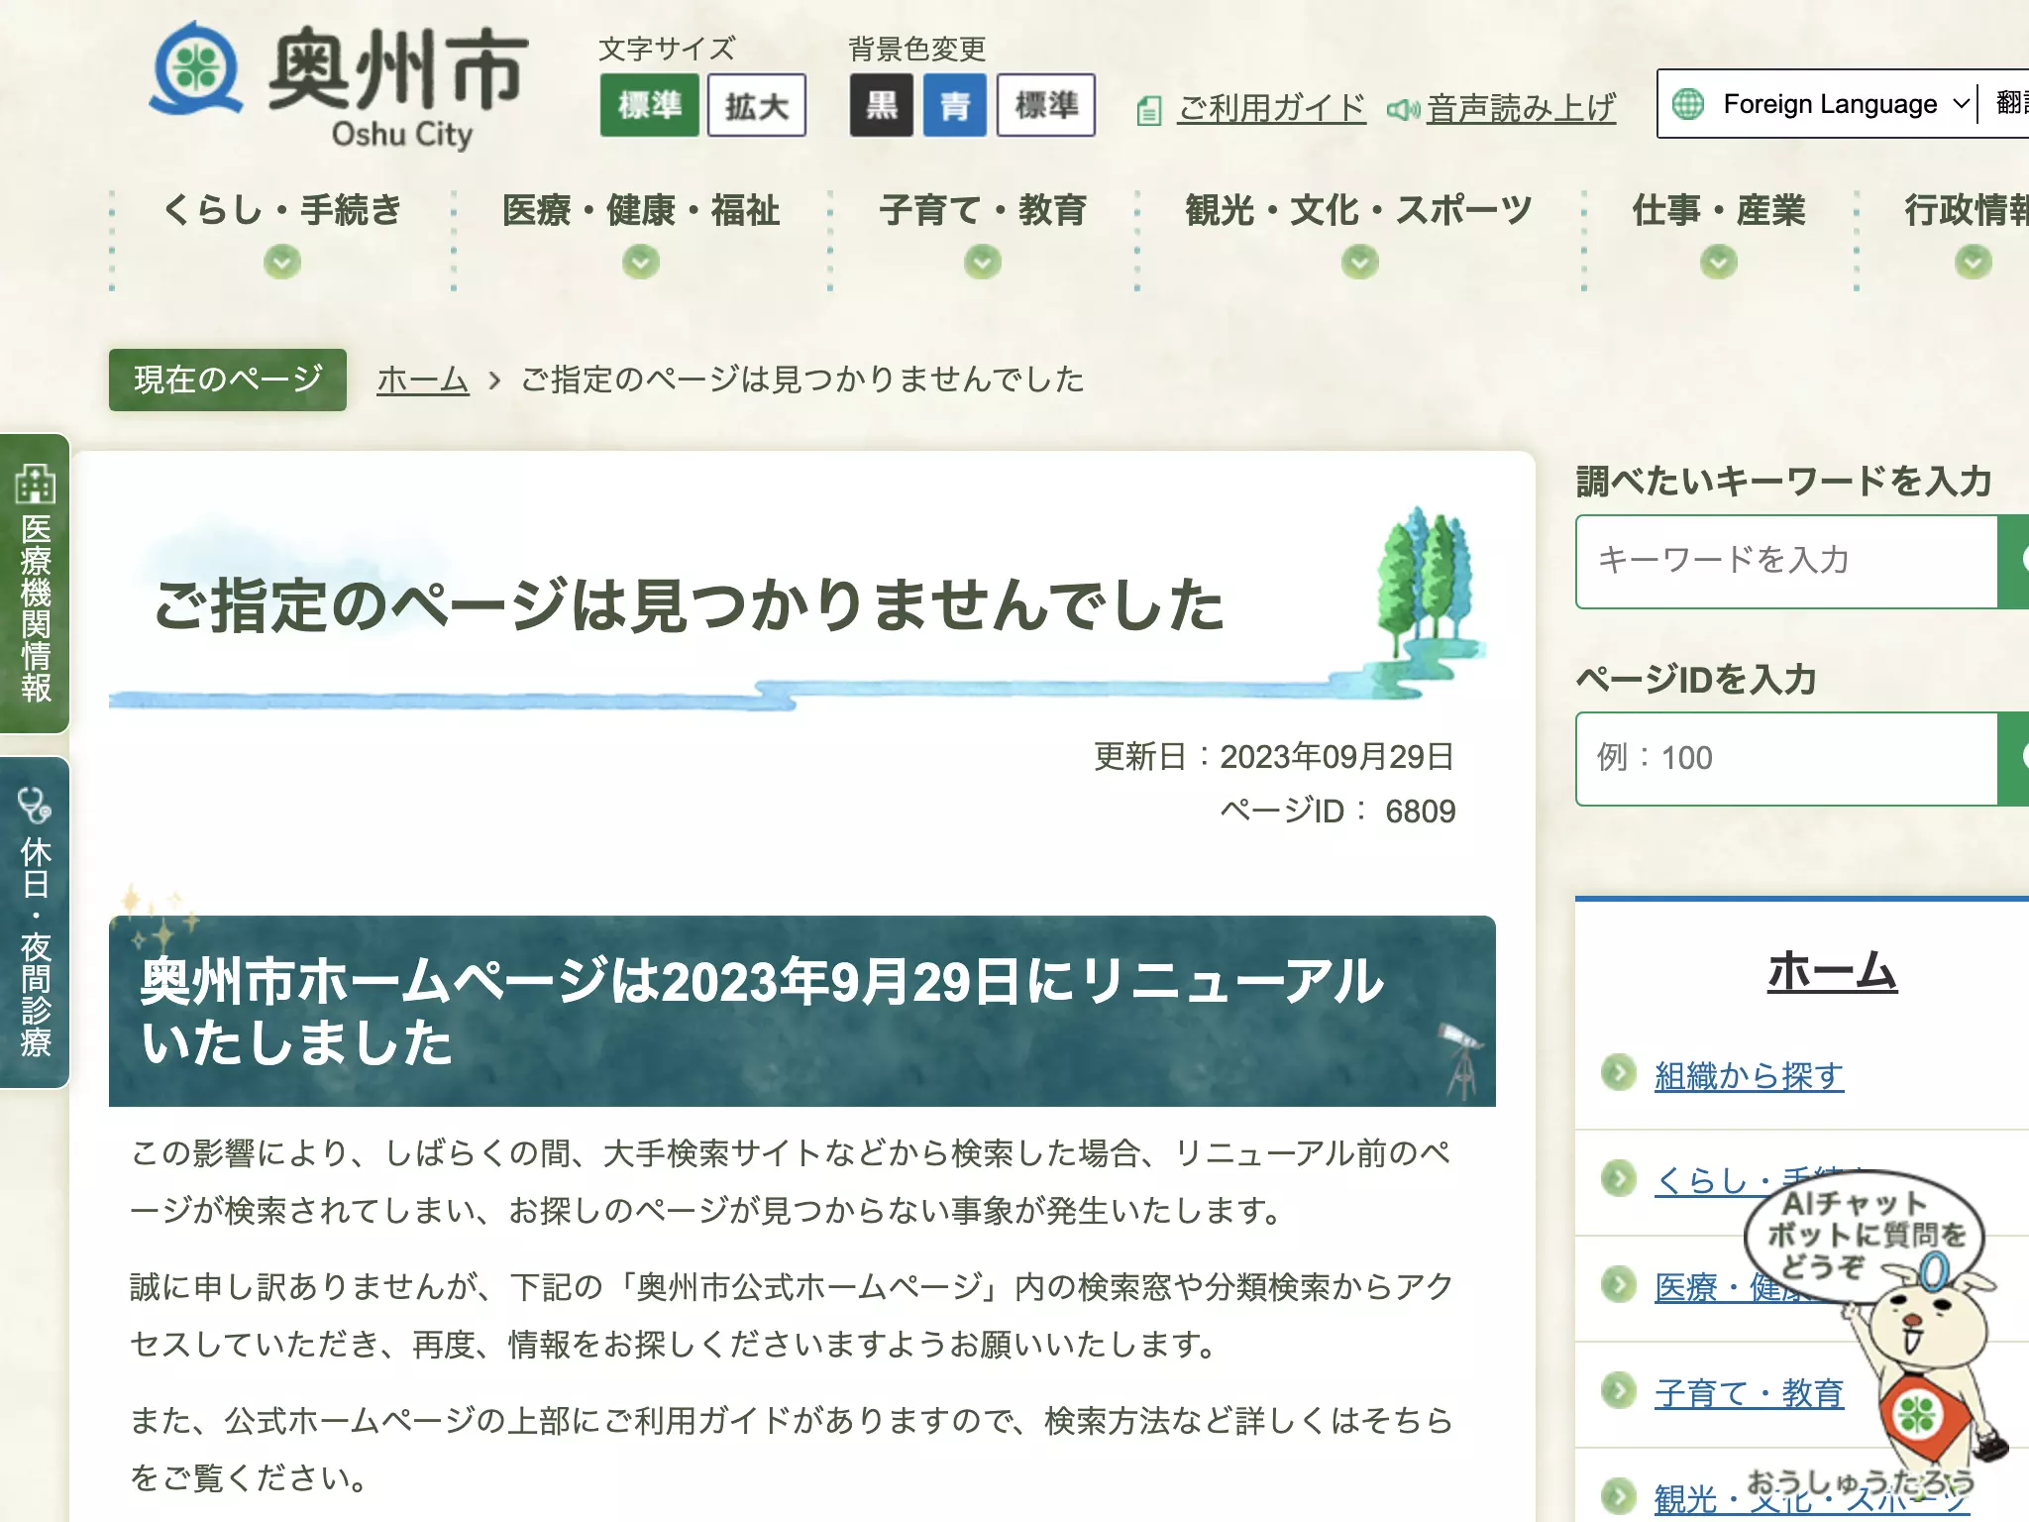Screen dimensions: 2029x1522
Task: Click the arrow icon beside 子育て・教育 sidebar link
Action: (x=1619, y=1390)
